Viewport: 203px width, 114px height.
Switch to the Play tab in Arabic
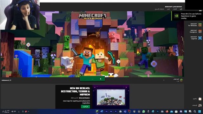[x=181, y=9]
